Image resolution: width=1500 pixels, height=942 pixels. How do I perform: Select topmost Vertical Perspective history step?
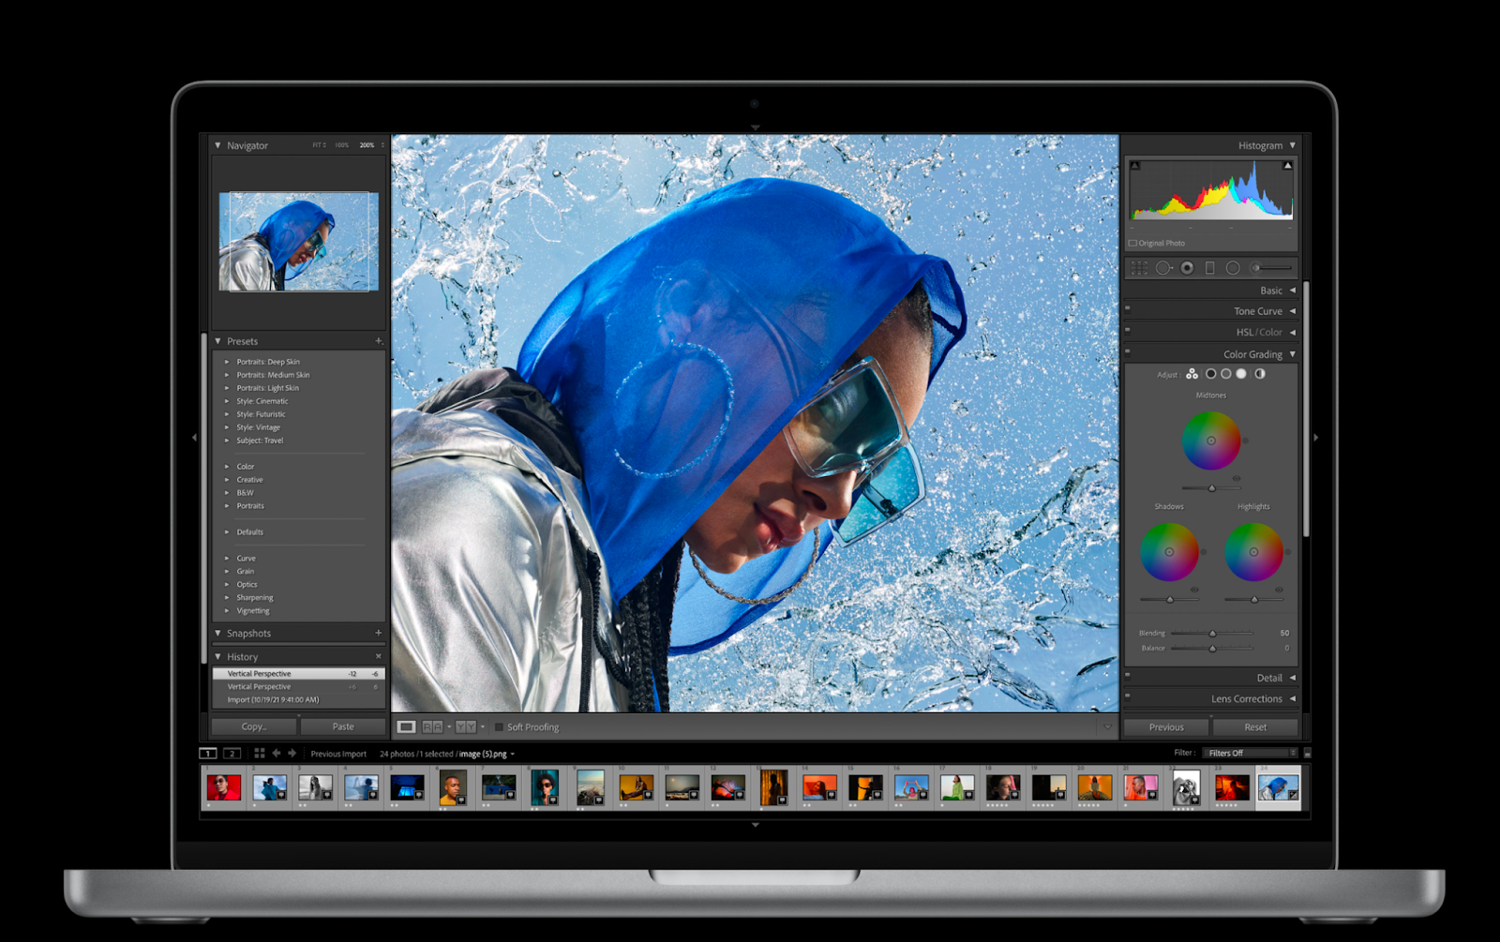click(298, 674)
